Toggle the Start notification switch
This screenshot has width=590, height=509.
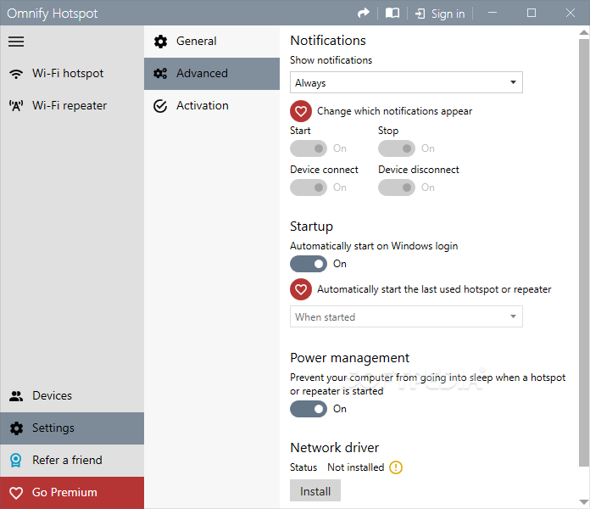(309, 148)
